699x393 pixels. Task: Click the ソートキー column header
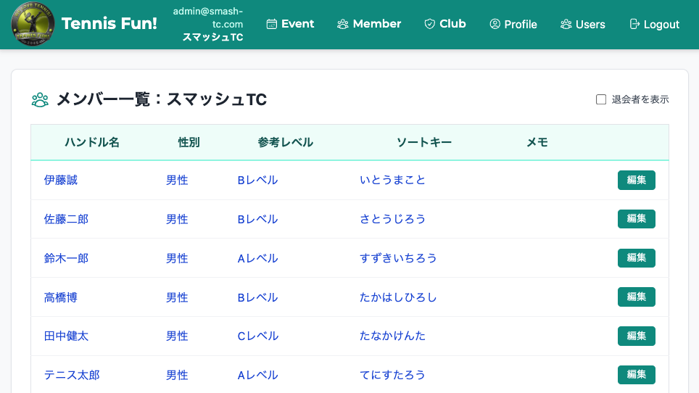(424, 142)
